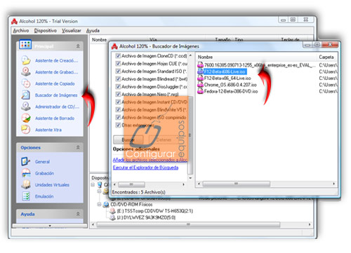Toggle the Standard ISO image checkbox
The width and height of the screenshot is (351, 253).
pos(118,71)
